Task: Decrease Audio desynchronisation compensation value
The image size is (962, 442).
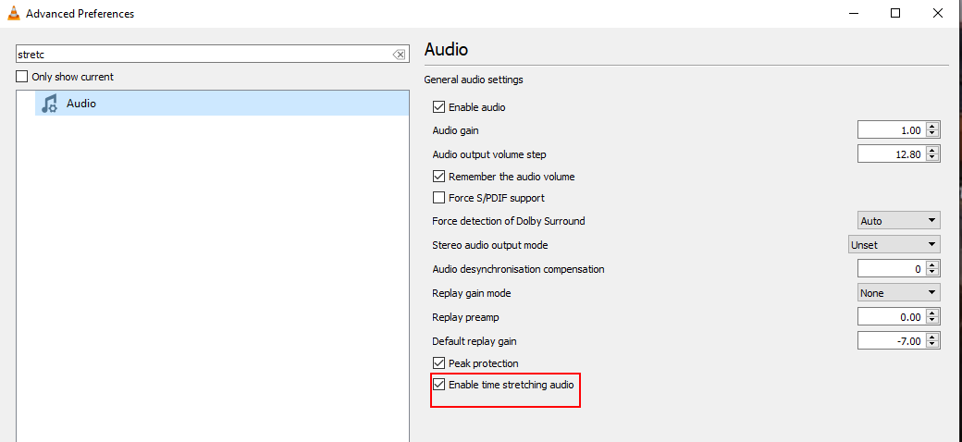Action: click(x=932, y=272)
